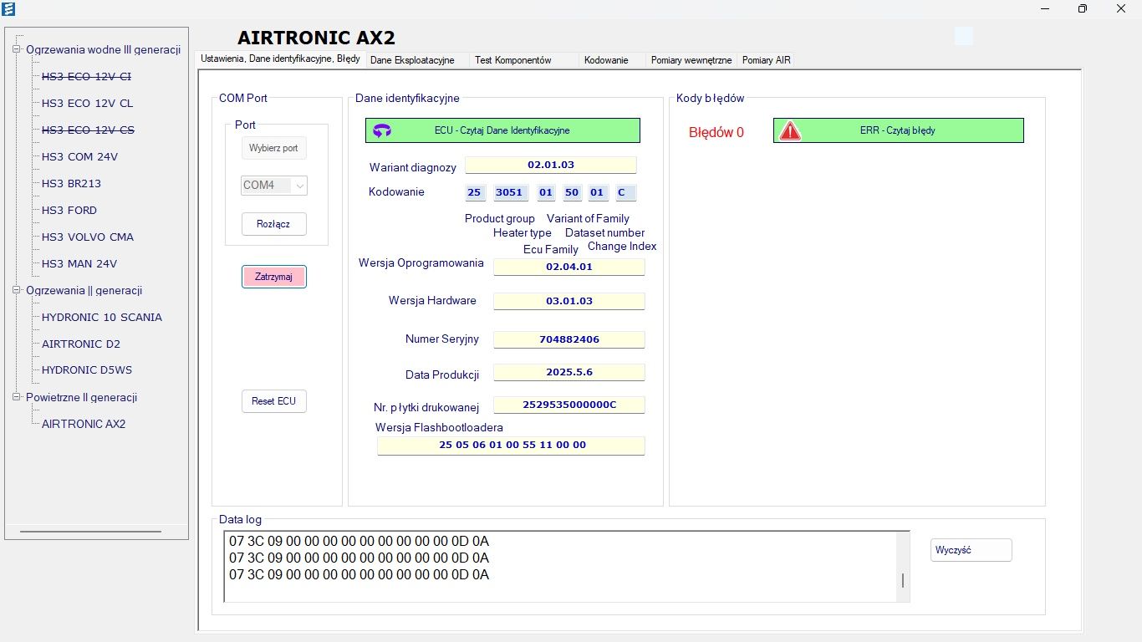1142x642 pixels.
Task: Collapse Ogrzewania wodne III generacji node
Action: point(16,49)
